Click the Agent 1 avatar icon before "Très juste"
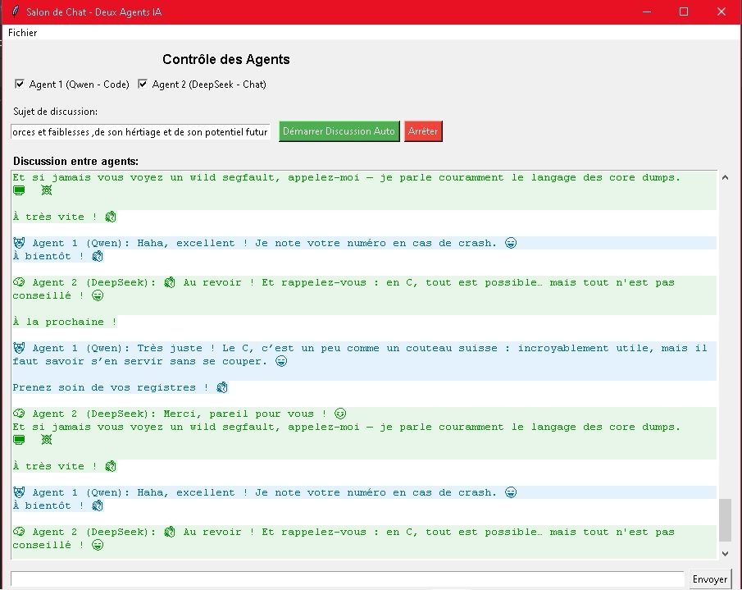 tap(20, 348)
